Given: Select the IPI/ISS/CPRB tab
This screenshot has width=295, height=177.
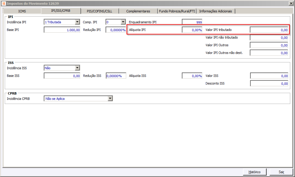Looking at the screenshot, I should [x=61, y=11].
